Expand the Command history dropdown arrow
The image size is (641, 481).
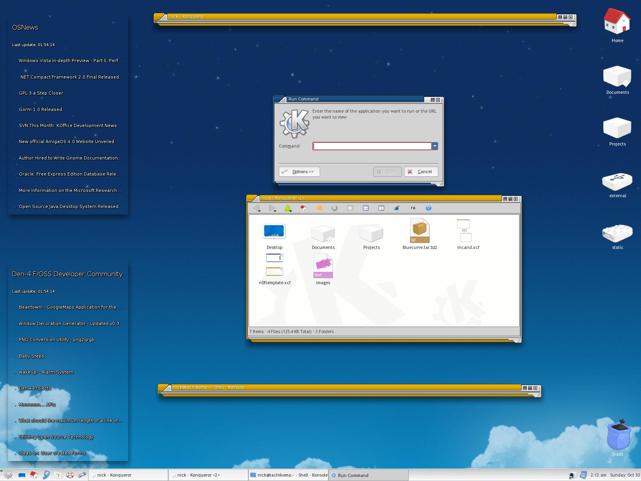click(x=435, y=146)
